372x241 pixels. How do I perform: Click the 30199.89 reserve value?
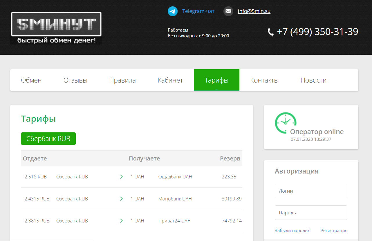tap(232, 199)
